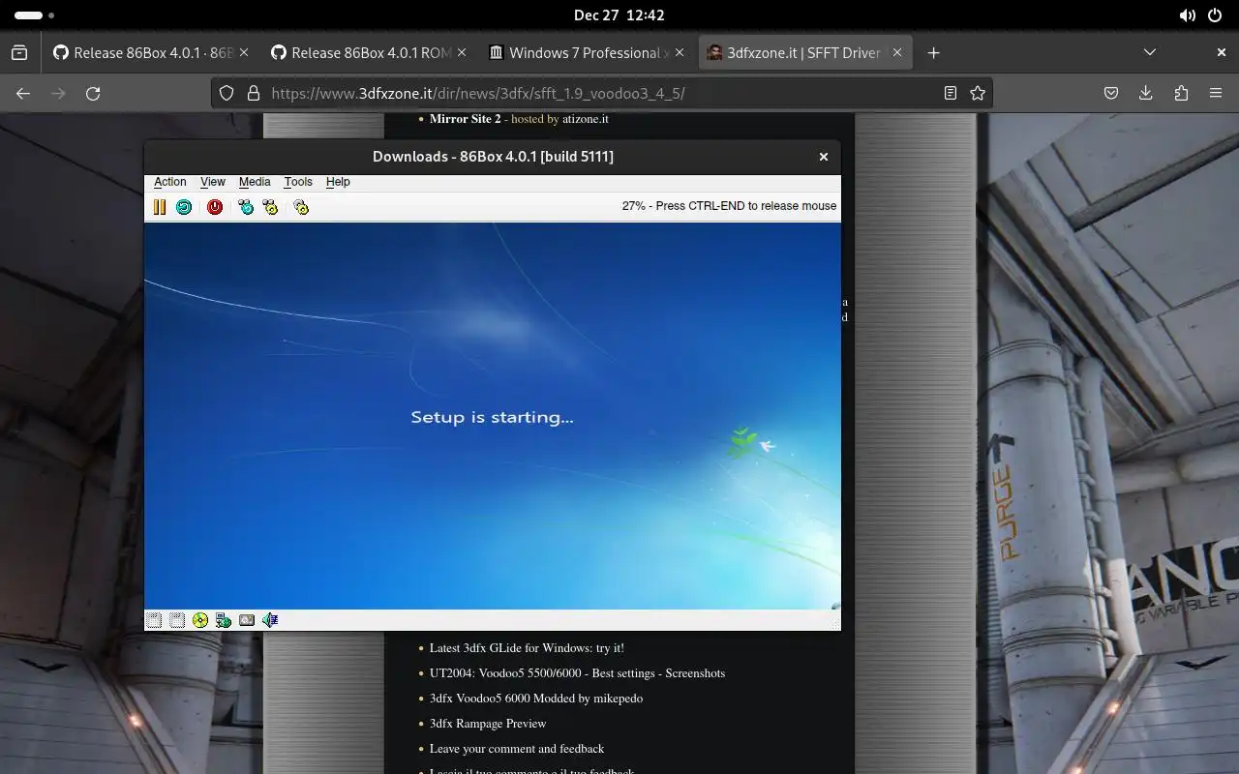This screenshot has height=774, width=1239.
Task: Open the Media menu in 86Box
Action: point(255,182)
